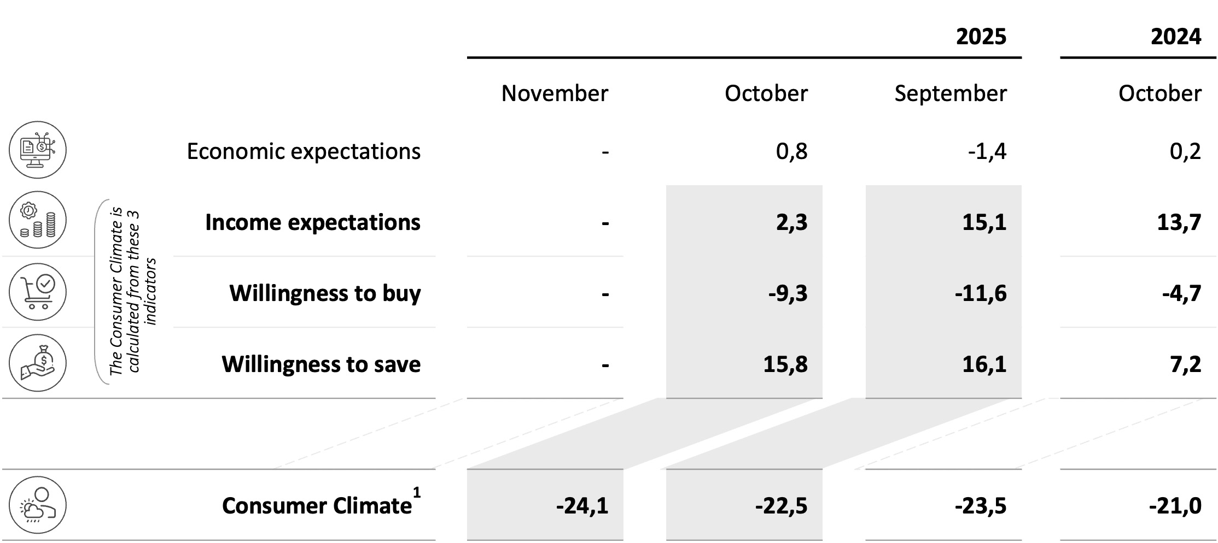
Task: Click the footnote superscript 1 marker
Action: [417, 493]
